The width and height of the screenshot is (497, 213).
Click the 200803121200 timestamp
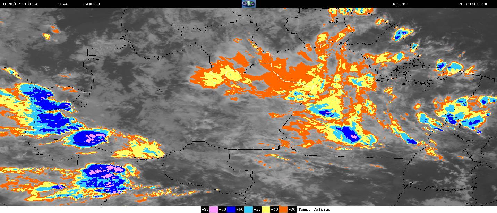pos(473,4)
